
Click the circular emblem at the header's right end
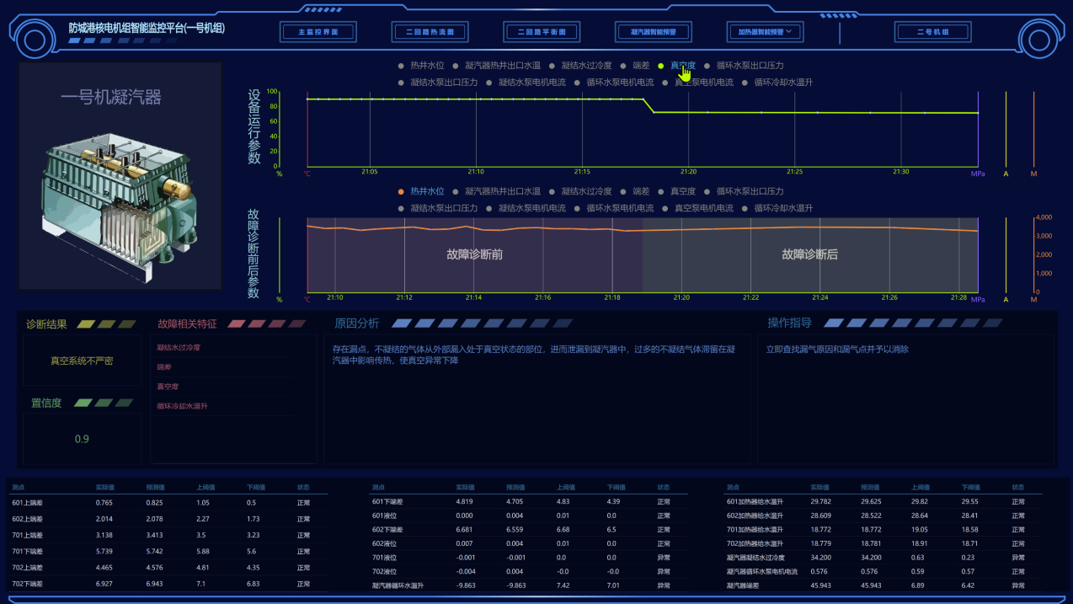pos(1038,39)
